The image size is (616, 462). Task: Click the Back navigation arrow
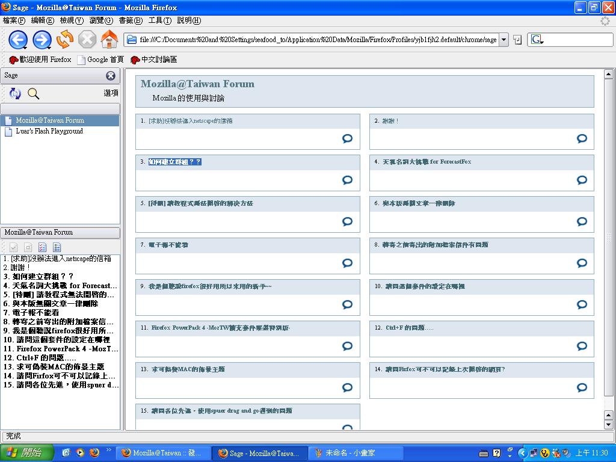pos(18,40)
